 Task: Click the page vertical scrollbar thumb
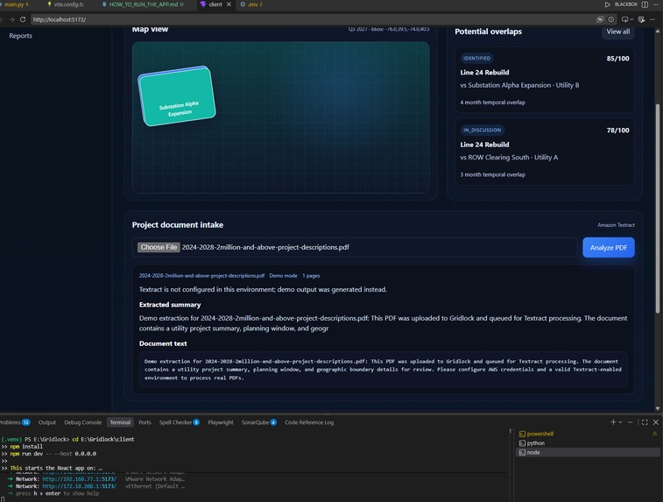tap(658, 209)
